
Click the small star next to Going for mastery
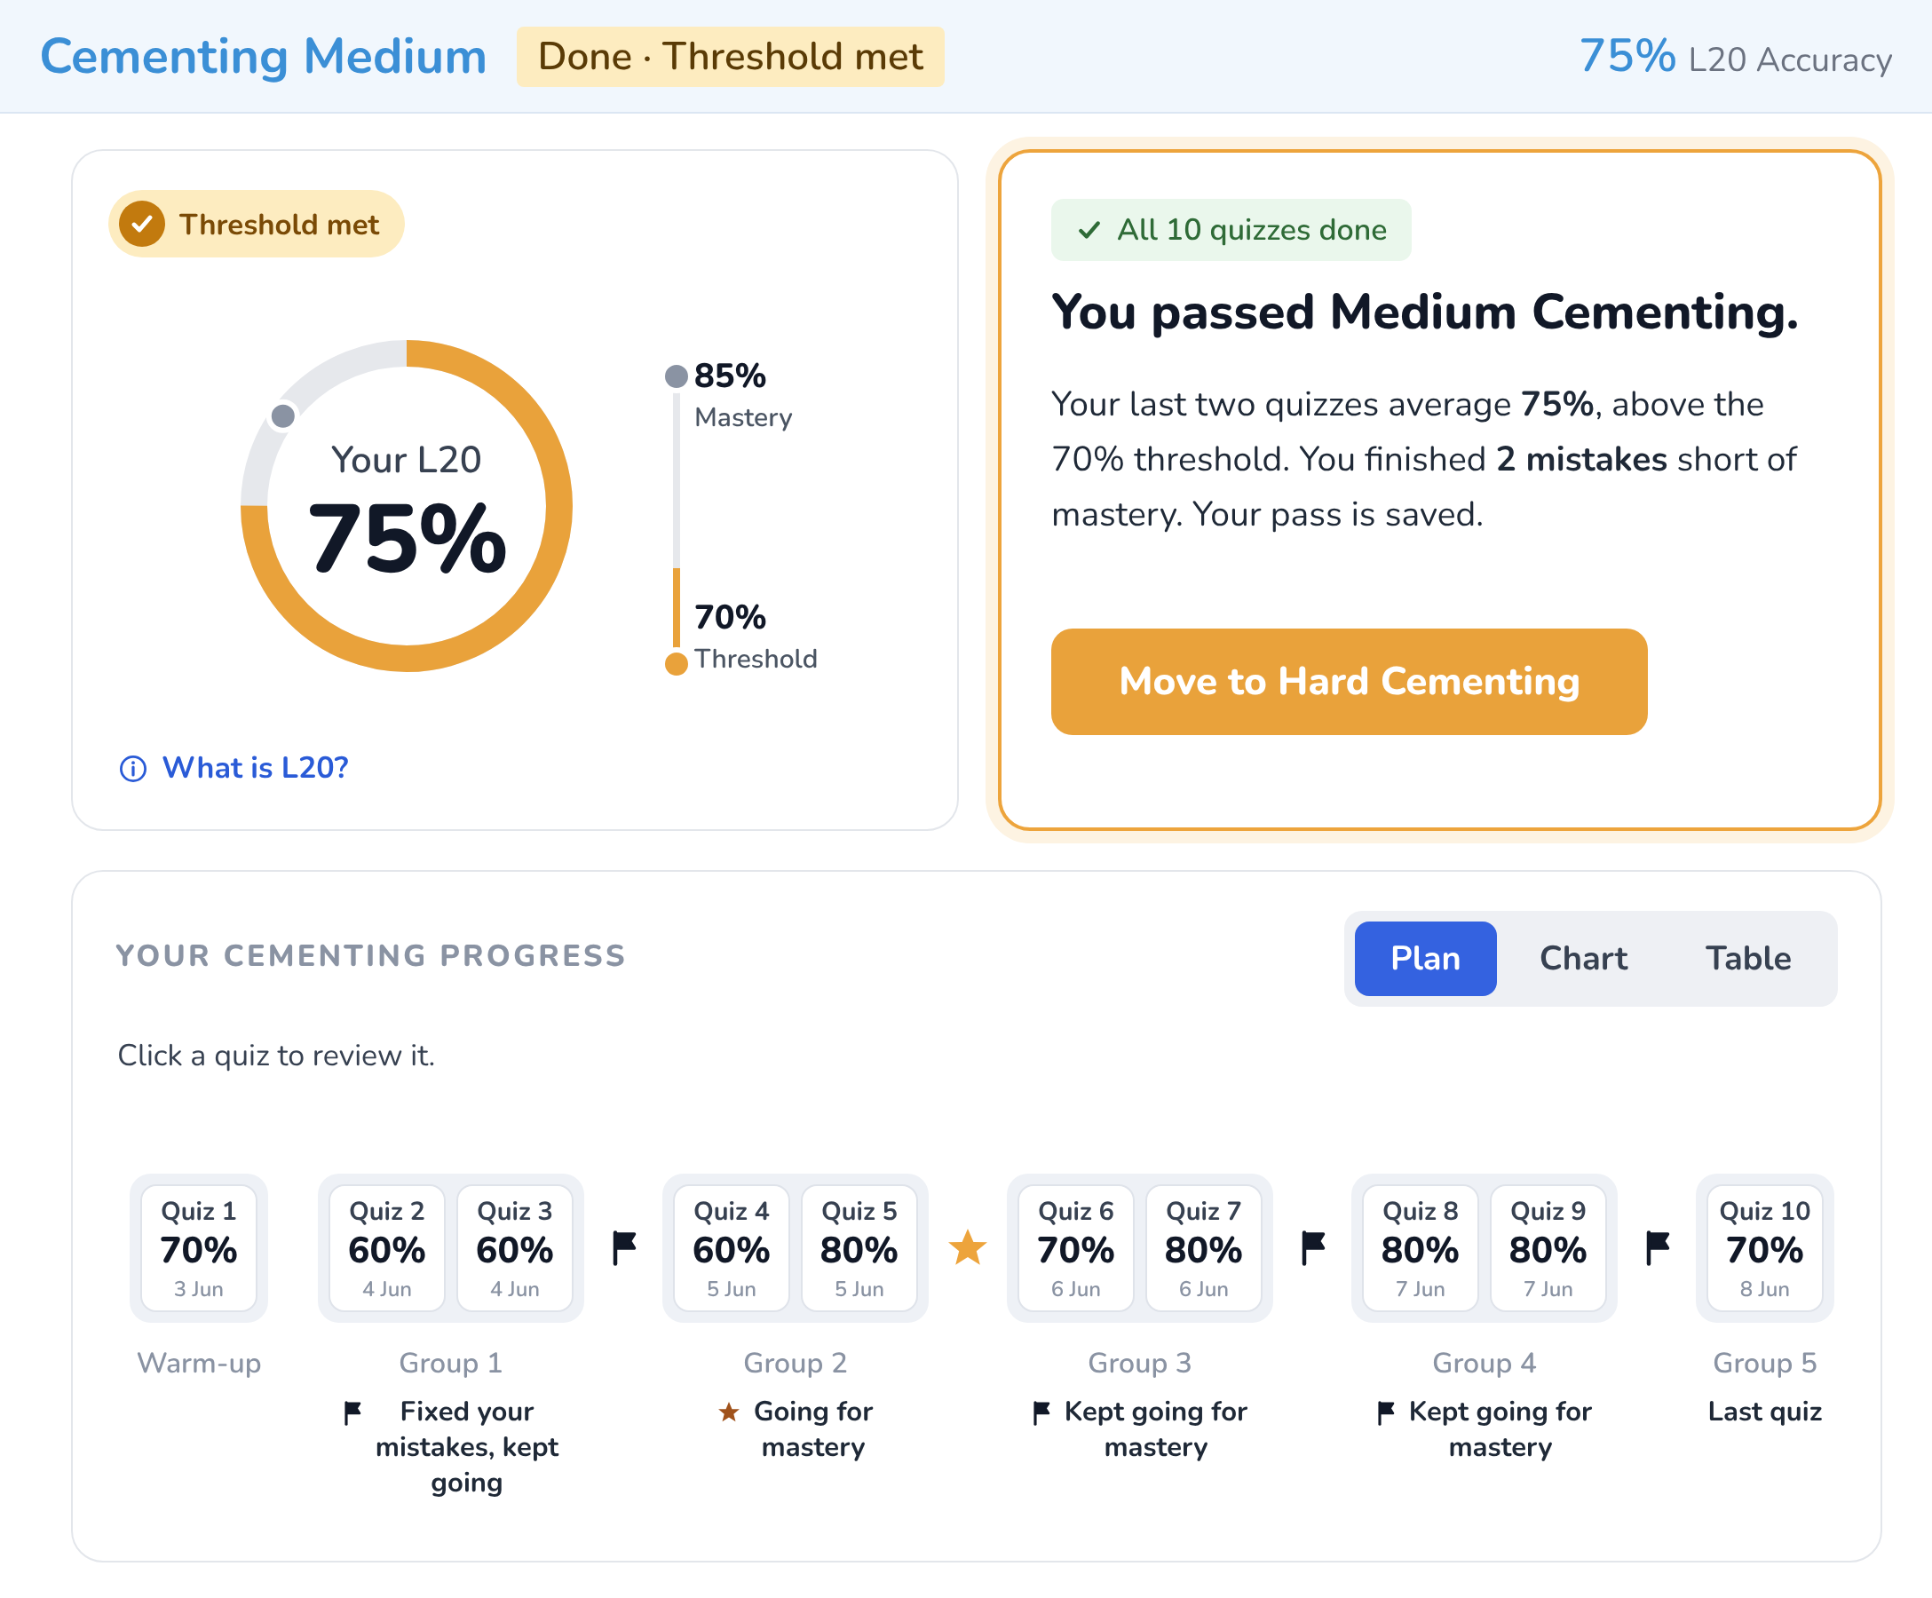click(x=729, y=1412)
